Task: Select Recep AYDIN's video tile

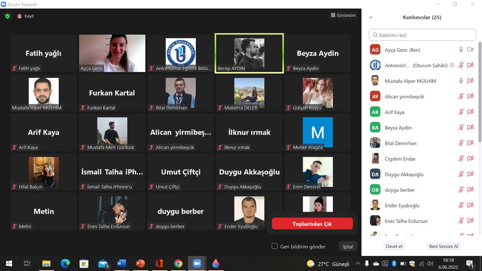Action: point(249,53)
